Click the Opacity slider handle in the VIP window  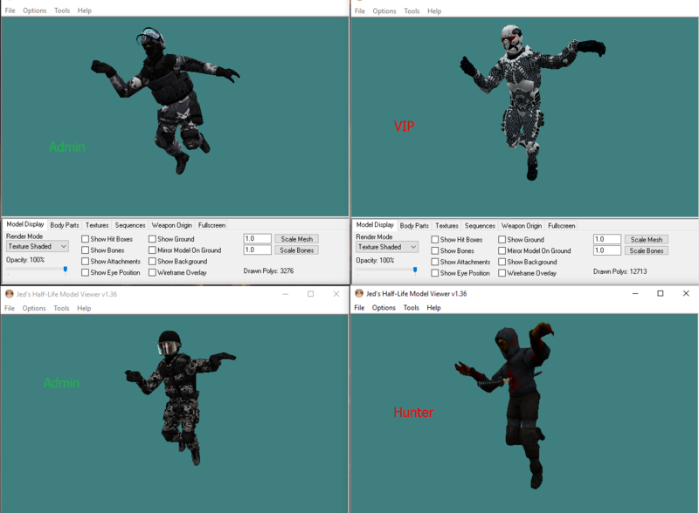point(415,270)
